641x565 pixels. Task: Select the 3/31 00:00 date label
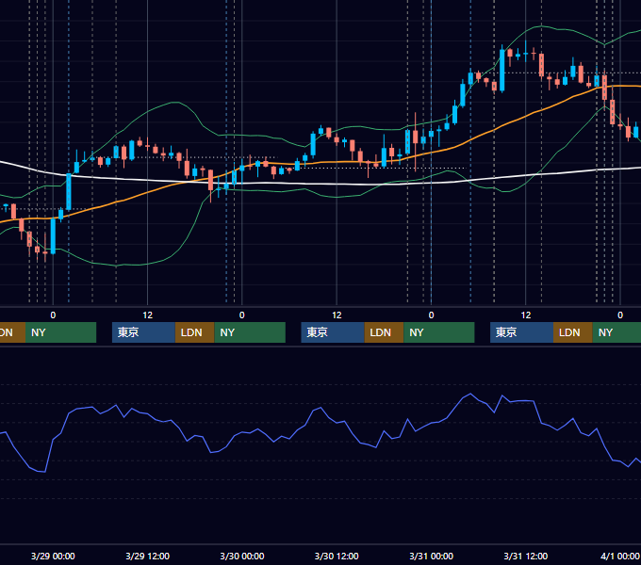tap(432, 556)
